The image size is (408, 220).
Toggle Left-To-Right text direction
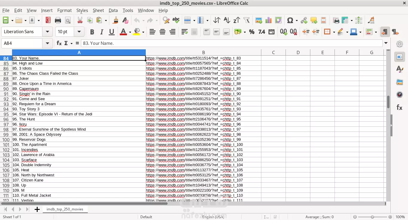click(x=385, y=32)
